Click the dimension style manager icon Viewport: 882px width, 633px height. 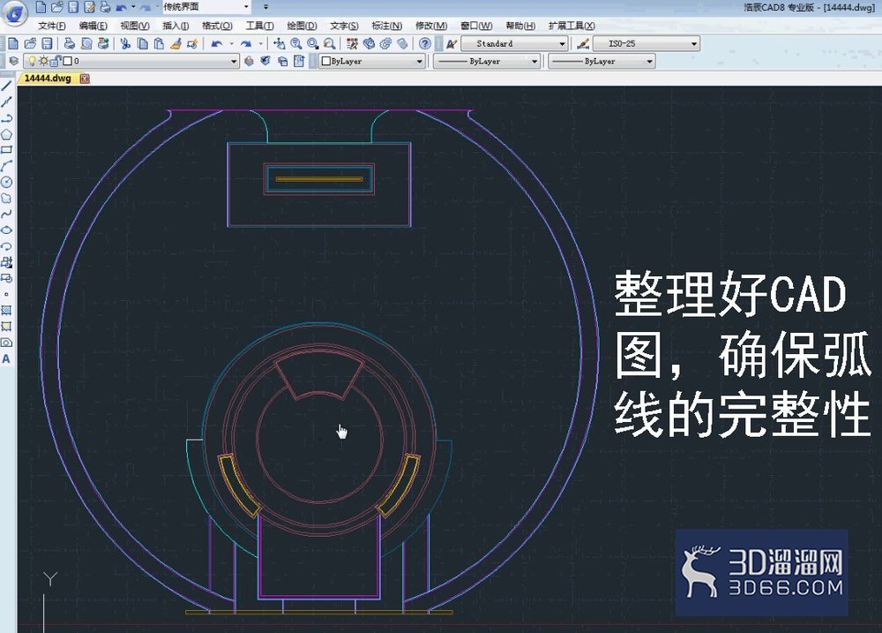coord(583,43)
